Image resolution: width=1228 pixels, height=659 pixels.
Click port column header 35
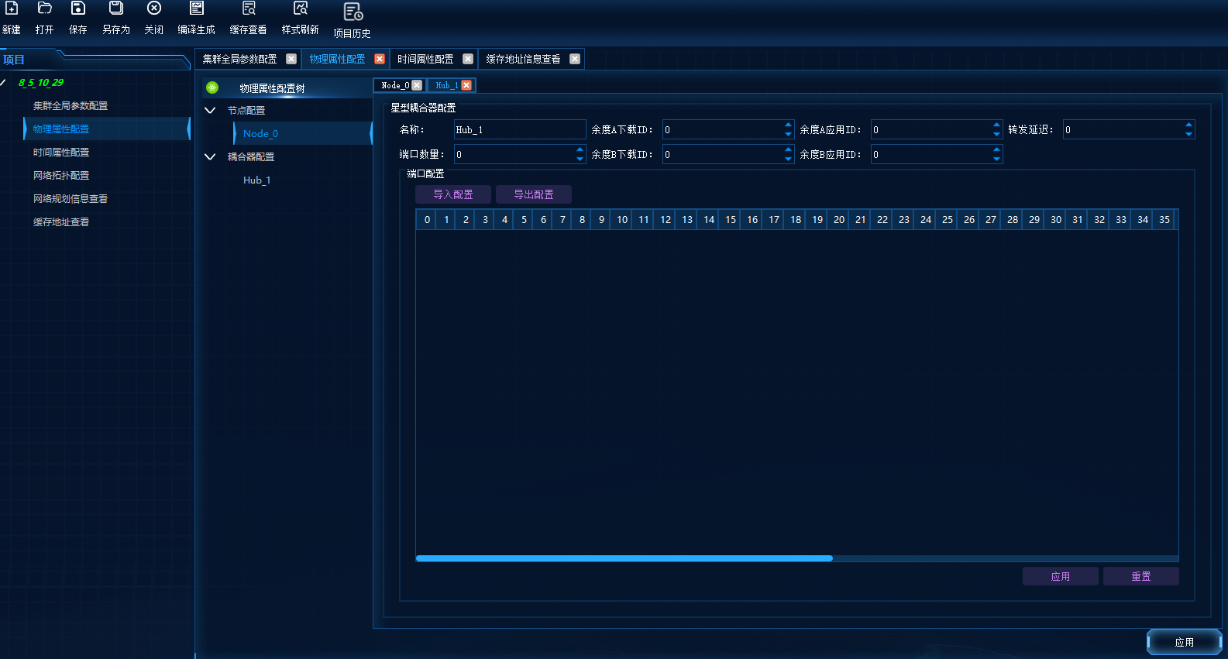(x=1164, y=219)
